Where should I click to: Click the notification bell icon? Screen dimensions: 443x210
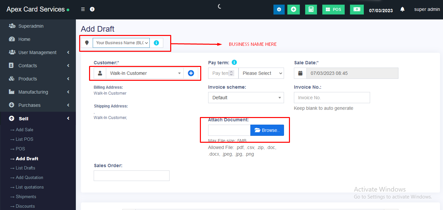click(x=402, y=10)
